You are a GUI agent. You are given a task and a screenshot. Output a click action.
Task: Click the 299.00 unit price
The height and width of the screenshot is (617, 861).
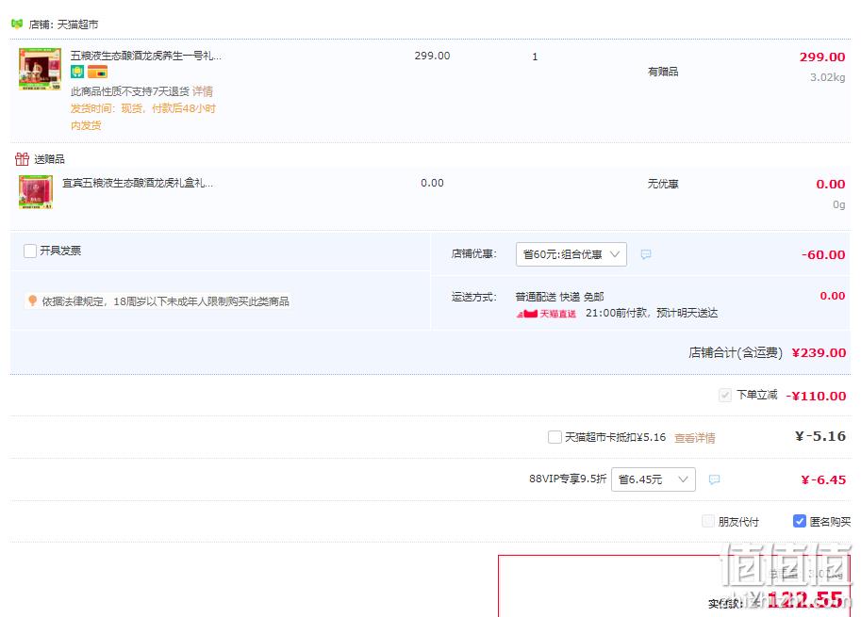coord(432,56)
